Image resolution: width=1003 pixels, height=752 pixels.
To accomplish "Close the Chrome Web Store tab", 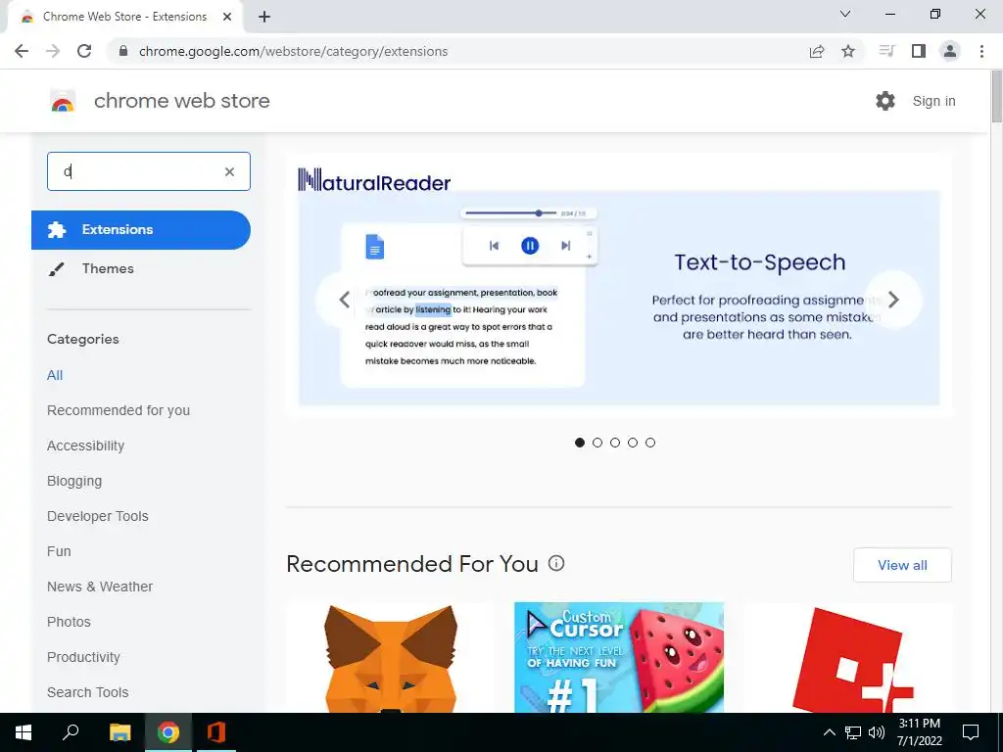I will [x=227, y=18].
